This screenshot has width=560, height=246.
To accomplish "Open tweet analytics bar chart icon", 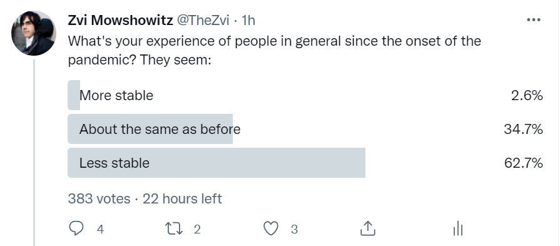I will click(x=458, y=228).
